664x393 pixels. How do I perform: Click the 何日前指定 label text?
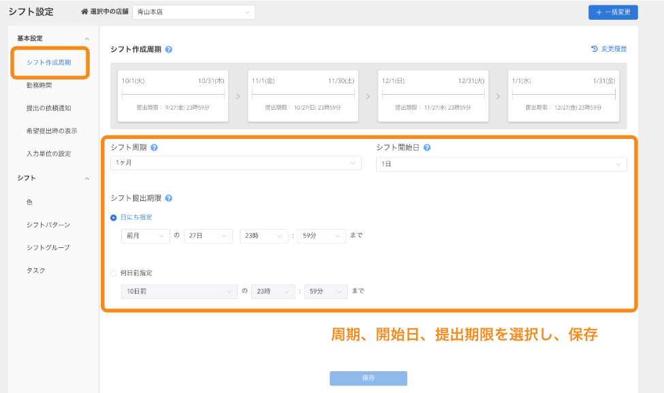coord(136,273)
